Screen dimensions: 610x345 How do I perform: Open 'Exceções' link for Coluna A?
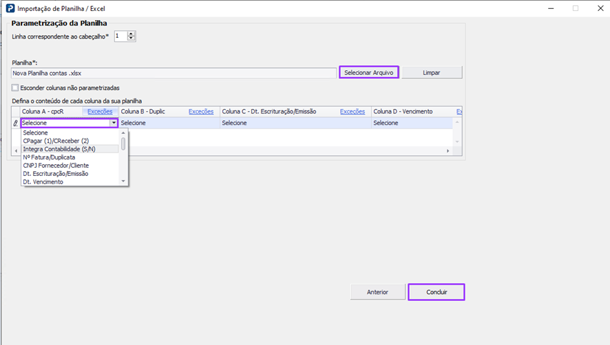100,111
